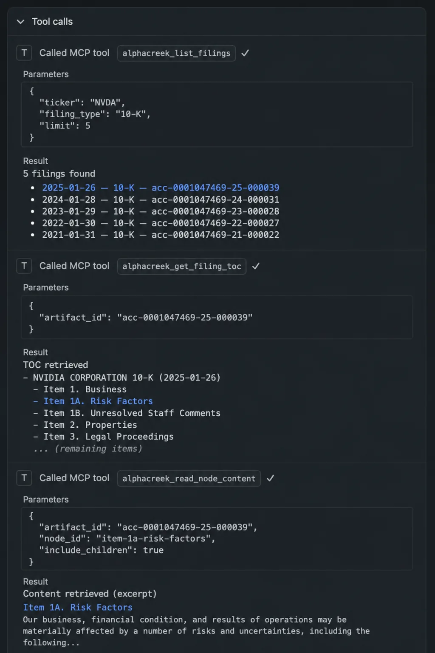Viewport: 435px width, 653px height.
Task: Click the NVDA ticker parameters code block
Action: point(217,114)
